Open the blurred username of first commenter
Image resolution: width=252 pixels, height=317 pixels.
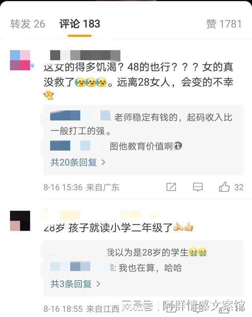point(85,55)
